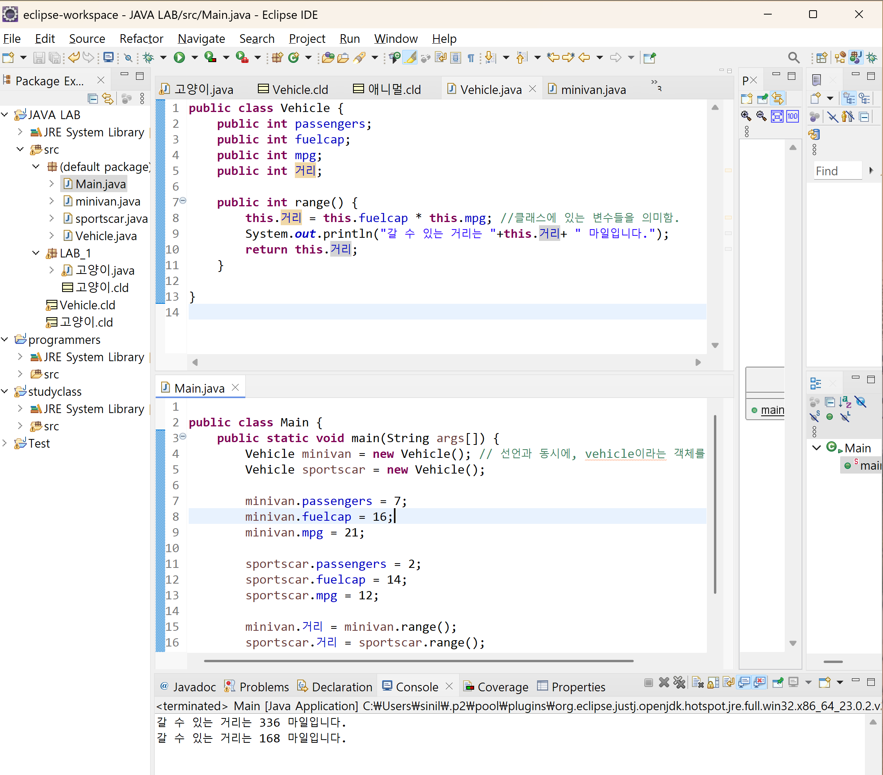Switch to the Problems view tab
This screenshot has height=775, width=883.
point(263,687)
